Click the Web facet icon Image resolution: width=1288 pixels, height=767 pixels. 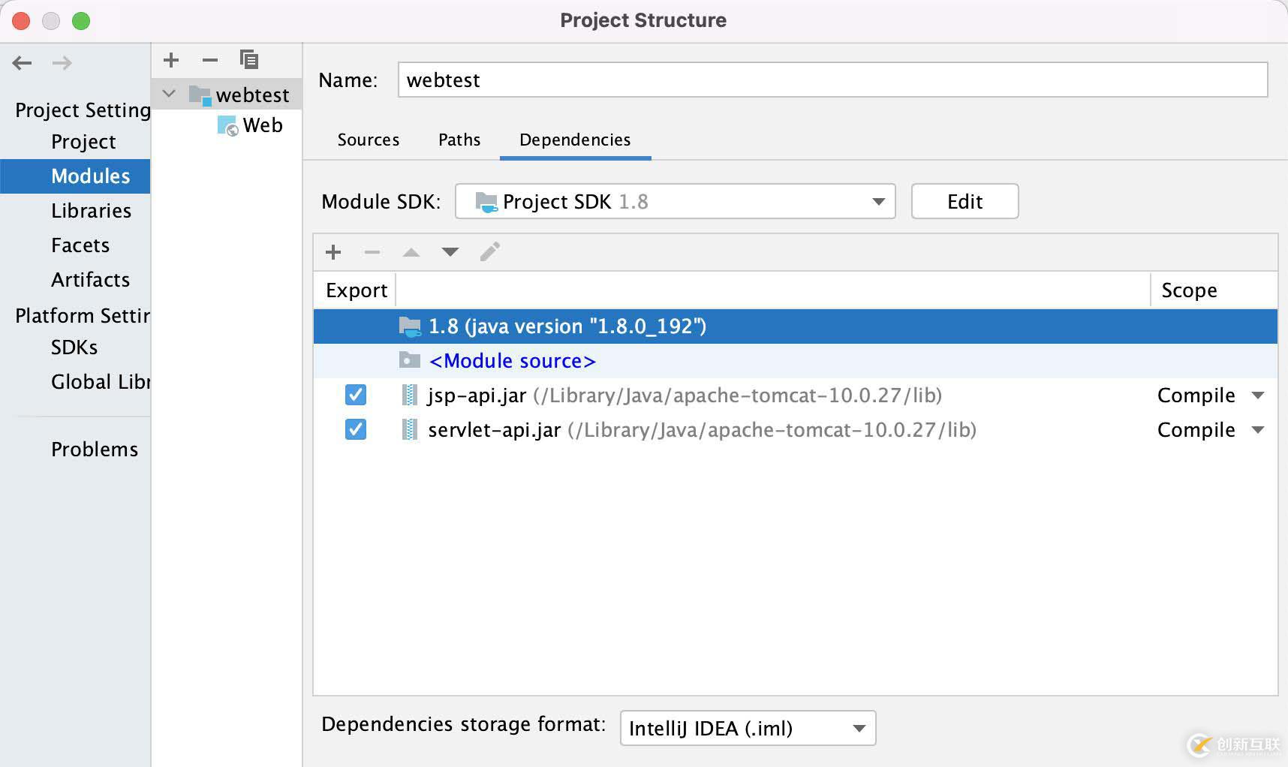[x=227, y=125]
